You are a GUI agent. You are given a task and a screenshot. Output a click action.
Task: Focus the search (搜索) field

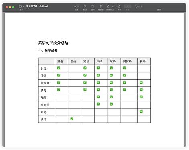pyautogui.click(x=159, y=6)
